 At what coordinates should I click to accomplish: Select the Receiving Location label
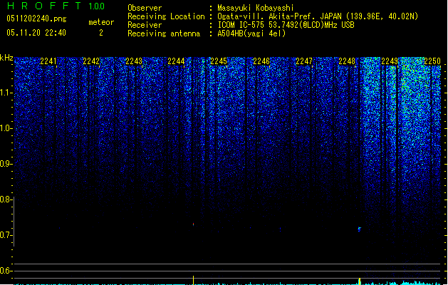pyautogui.click(x=166, y=16)
